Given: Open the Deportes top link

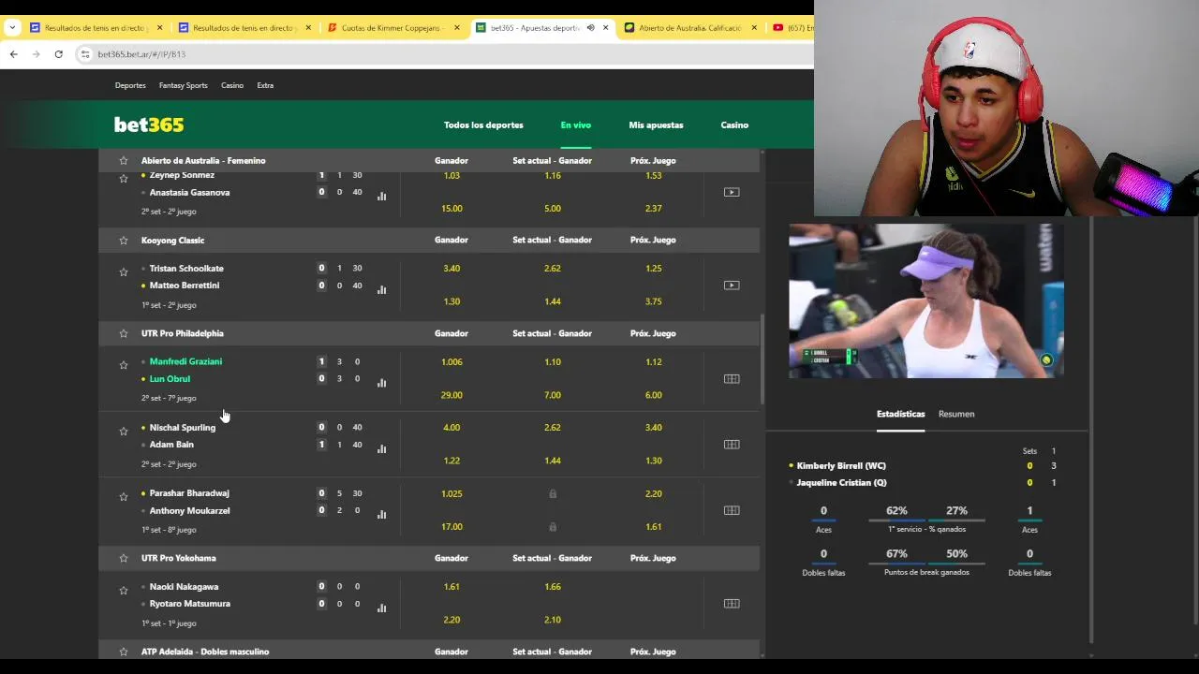Looking at the screenshot, I should point(130,85).
